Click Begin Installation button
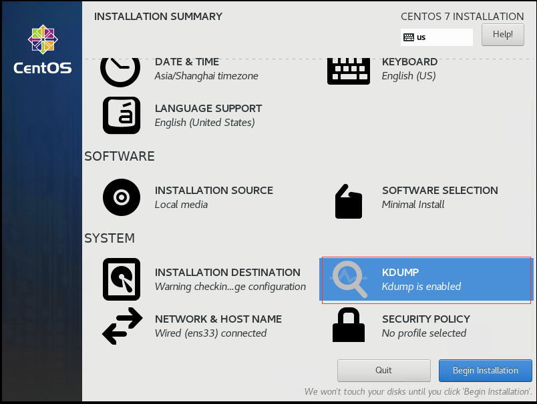 click(486, 371)
